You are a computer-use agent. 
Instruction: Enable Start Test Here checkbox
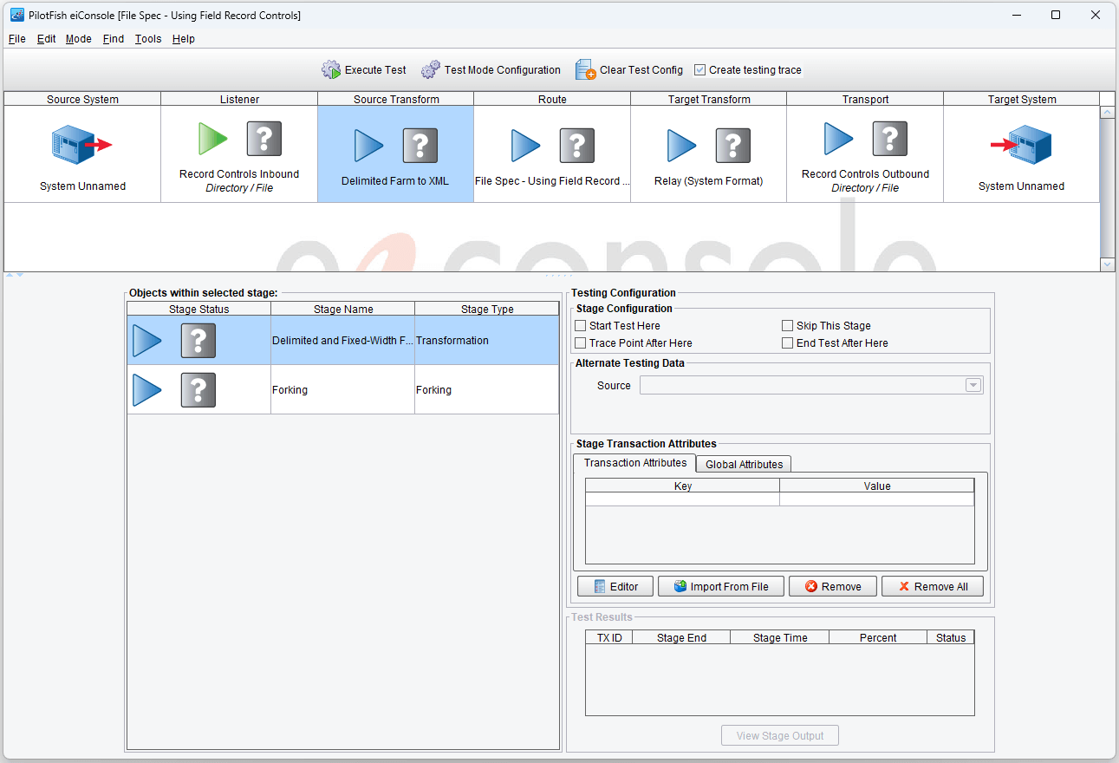click(x=581, y=326)
